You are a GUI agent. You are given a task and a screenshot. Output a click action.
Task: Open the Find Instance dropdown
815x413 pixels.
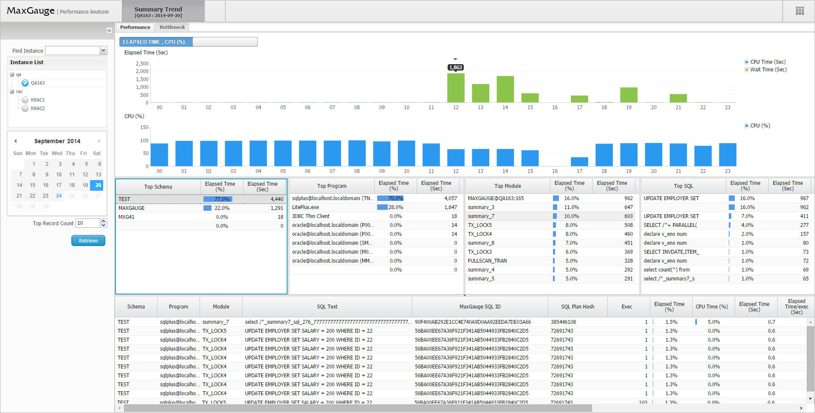pyautogui.click(x=103, y=51)
